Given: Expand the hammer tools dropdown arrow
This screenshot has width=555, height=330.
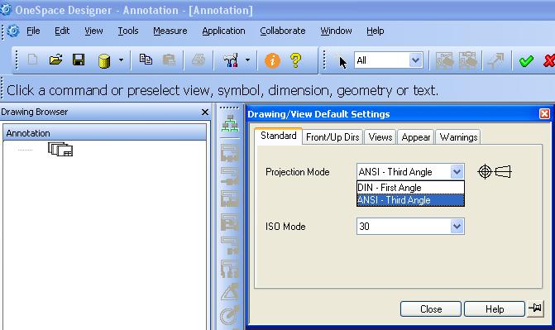Looking at the screenshot, I should click(248, 60).
